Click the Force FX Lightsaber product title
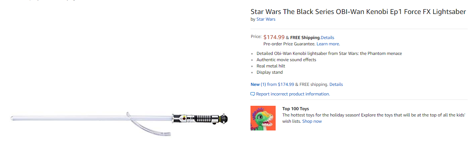The height and width of the screenshot is (143, 471). [x=358, y=12]
